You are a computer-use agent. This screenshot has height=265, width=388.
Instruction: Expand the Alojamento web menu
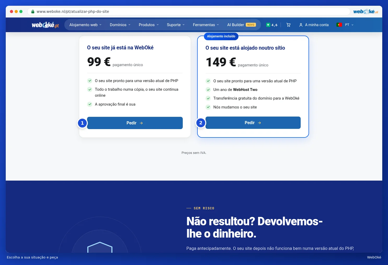point(85,25)
